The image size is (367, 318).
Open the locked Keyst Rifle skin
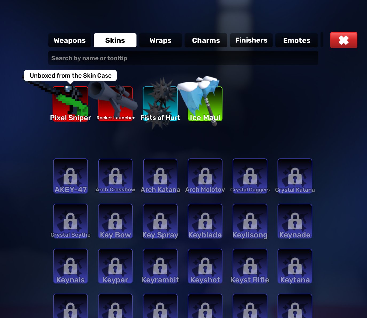(250, 266)
